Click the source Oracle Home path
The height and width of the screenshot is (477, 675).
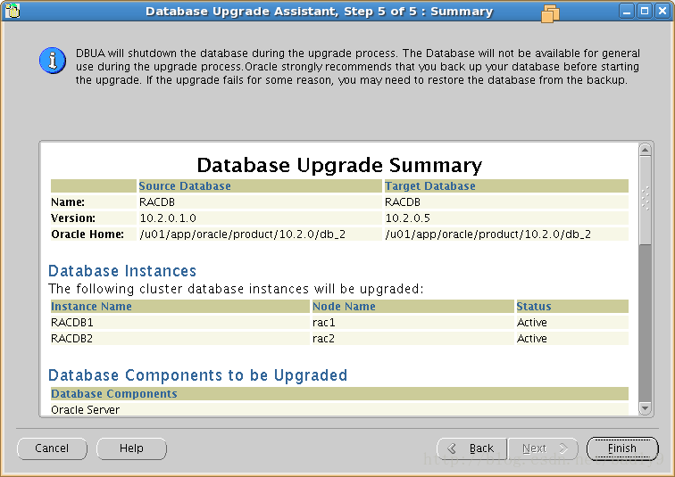coord(242,234)
